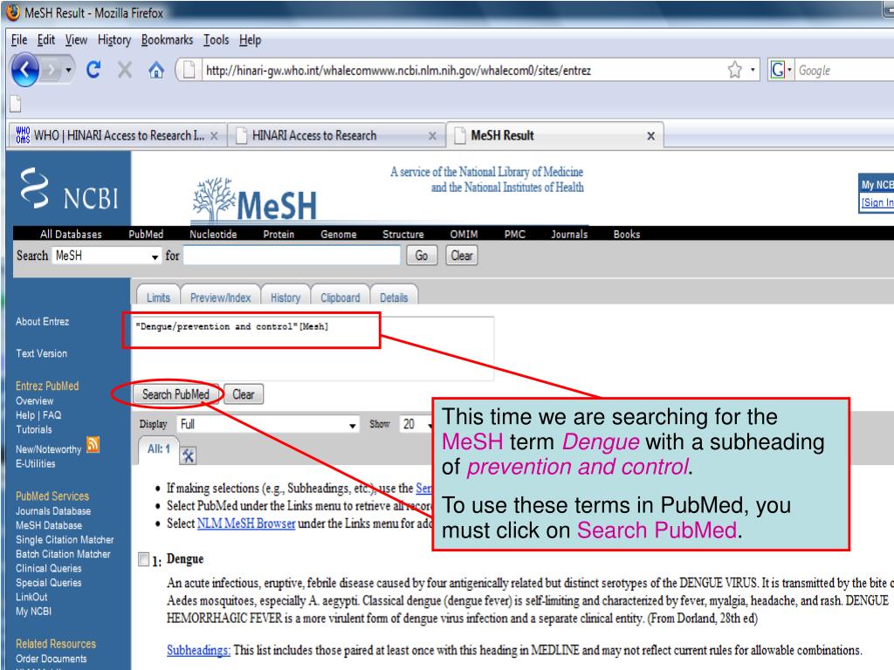
Task: Open Clinical Queries in the sidebar
Action: pyautogui.click(x=49, y=568)
